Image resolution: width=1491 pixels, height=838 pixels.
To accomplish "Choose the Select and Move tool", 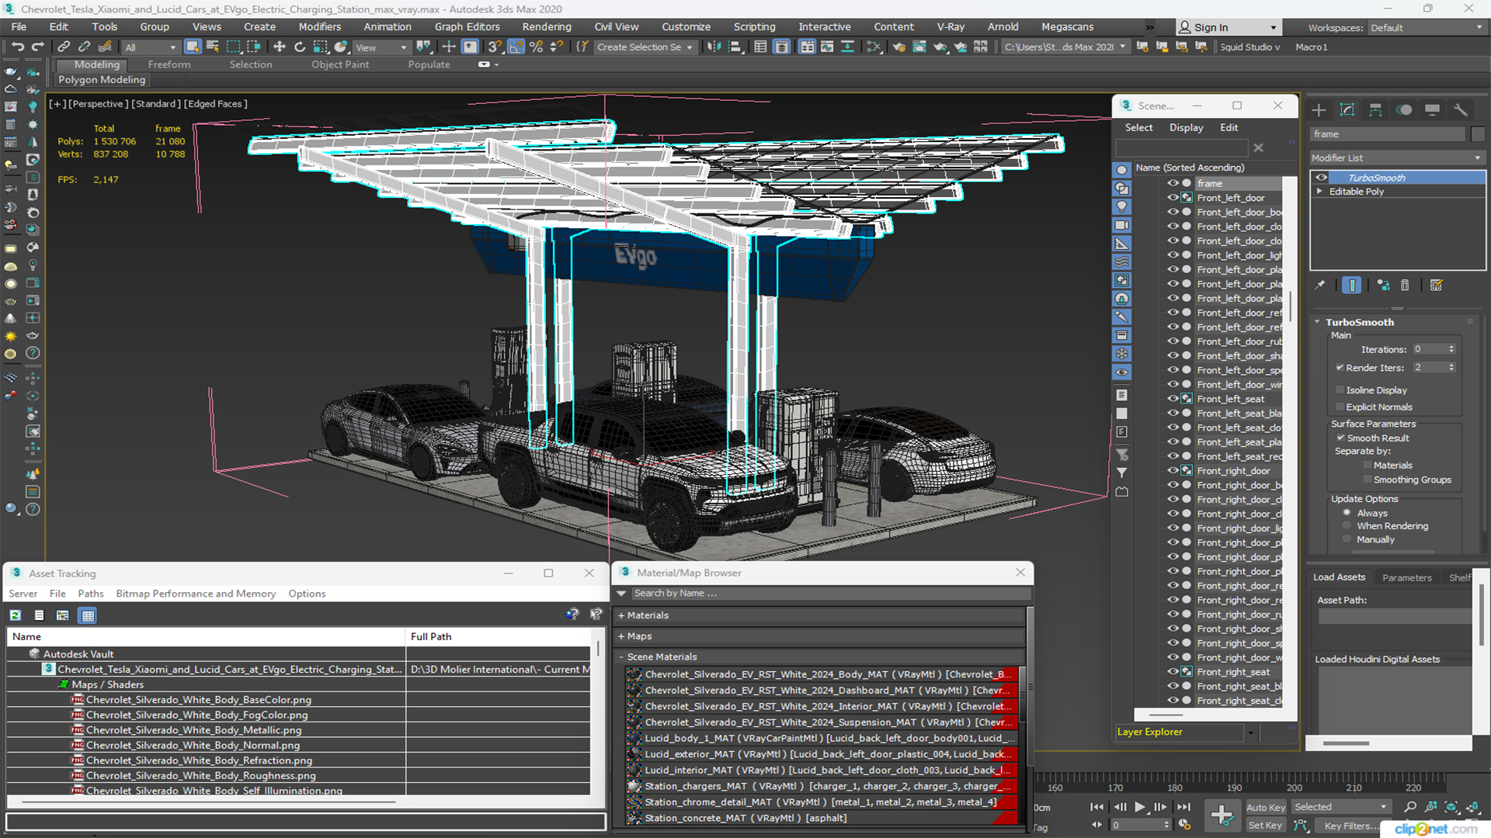I will 280,47.
